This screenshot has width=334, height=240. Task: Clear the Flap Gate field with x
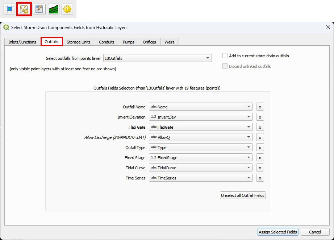[x=260, y=127]
